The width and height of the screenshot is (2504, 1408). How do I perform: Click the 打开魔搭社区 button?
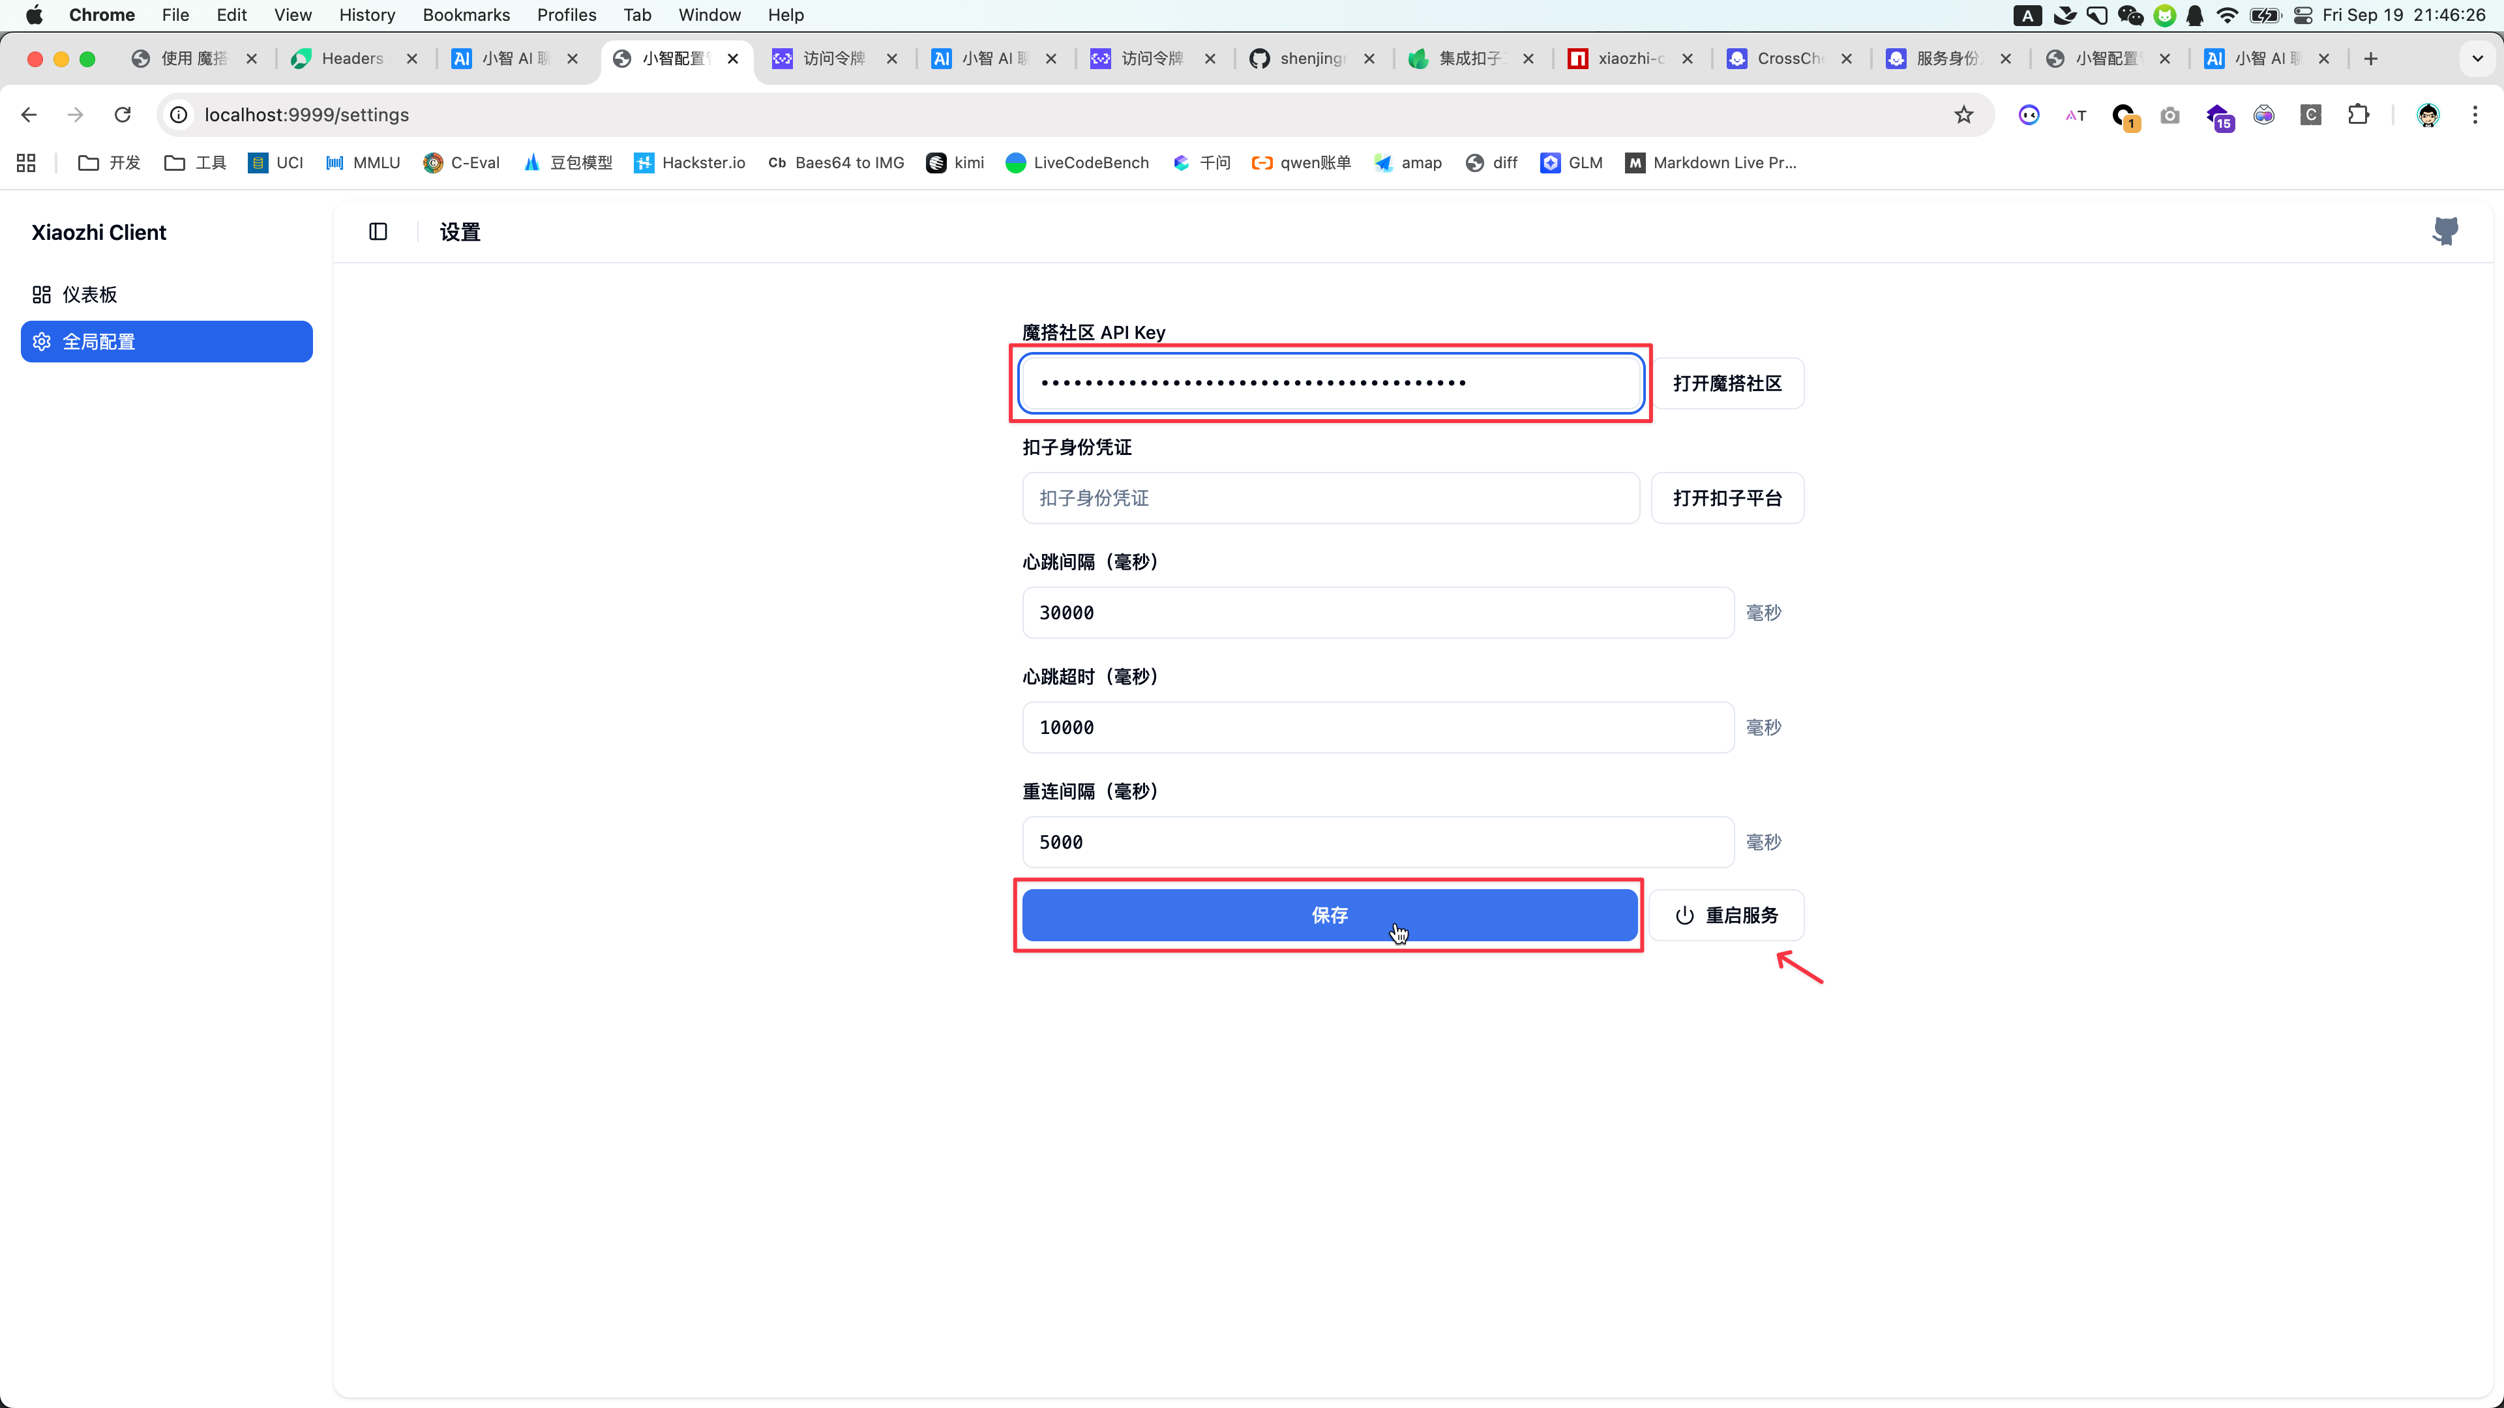tap(1726, 383)
